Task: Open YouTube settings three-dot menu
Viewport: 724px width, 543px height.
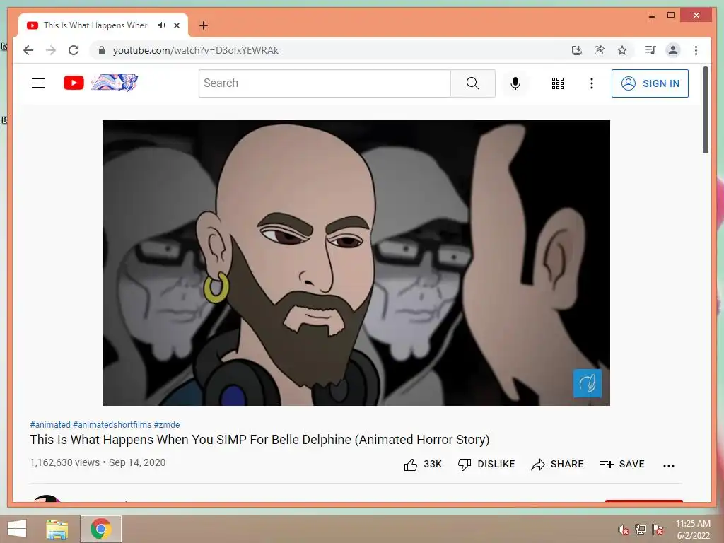Action: (592, 83)
